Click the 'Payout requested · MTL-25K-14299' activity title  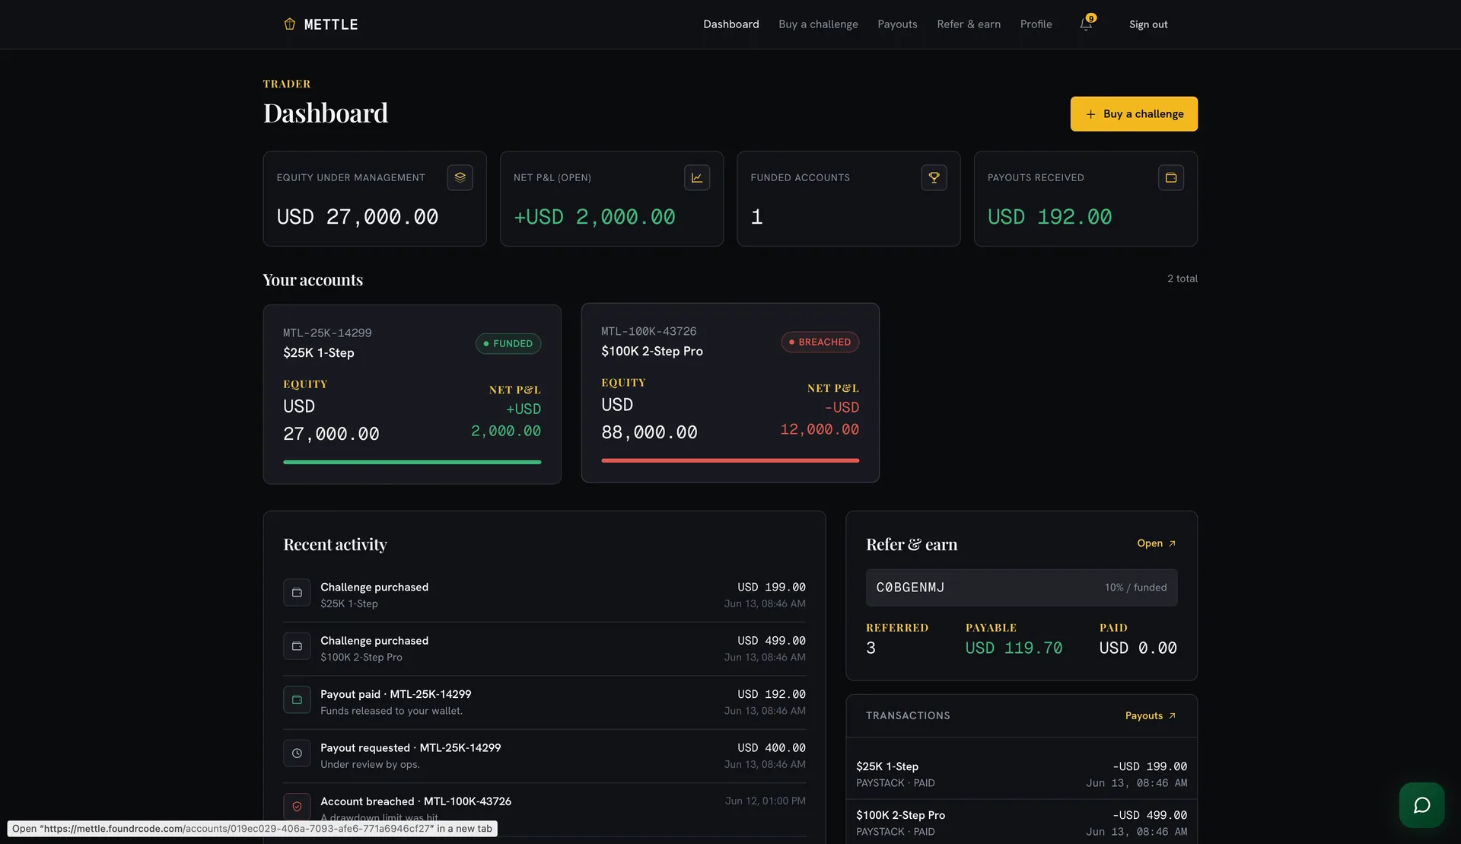[410, 748]
